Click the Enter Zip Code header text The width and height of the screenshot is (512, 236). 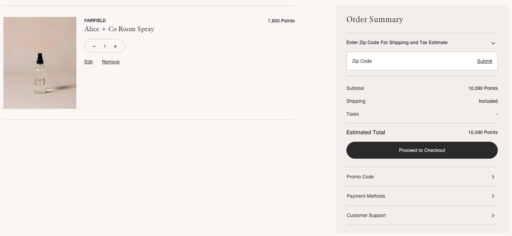click(397, 43)
